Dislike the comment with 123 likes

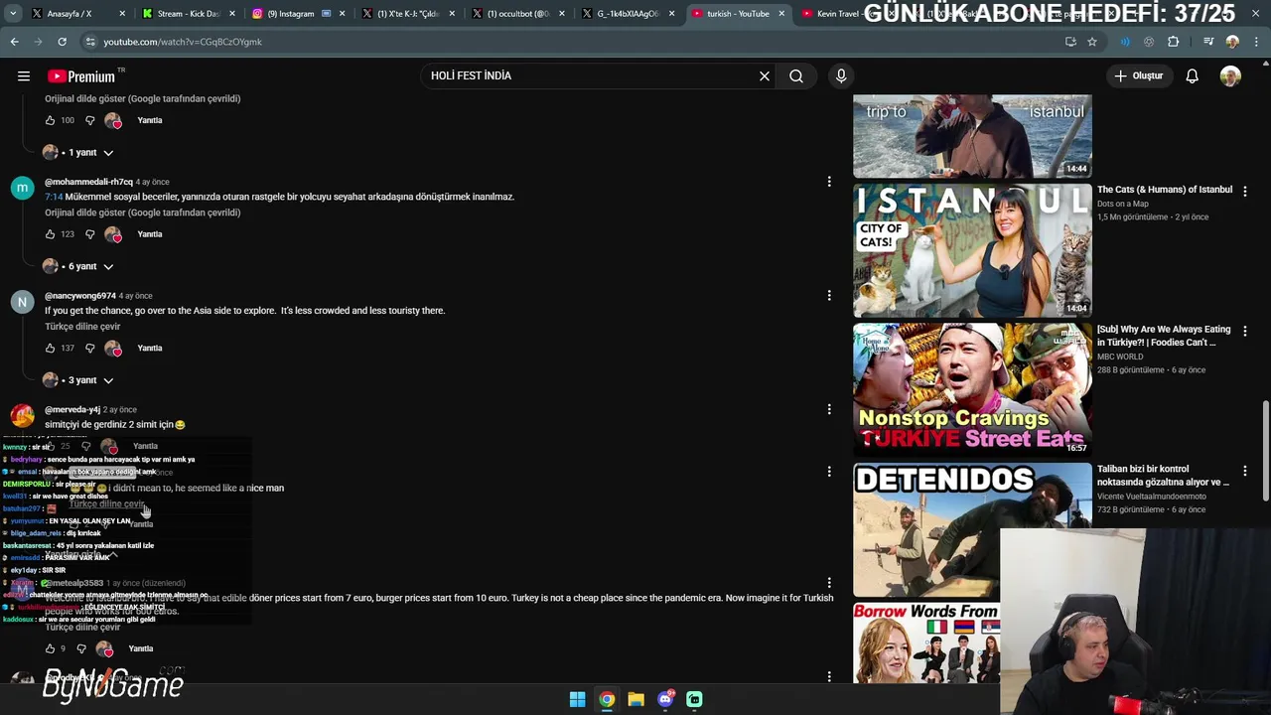(x=89, y=234)
